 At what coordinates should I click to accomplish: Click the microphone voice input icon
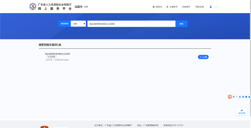240,97
